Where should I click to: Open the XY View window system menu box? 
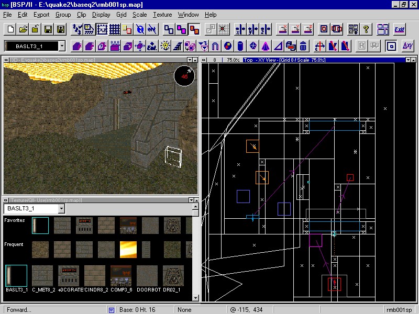[204, 60]
